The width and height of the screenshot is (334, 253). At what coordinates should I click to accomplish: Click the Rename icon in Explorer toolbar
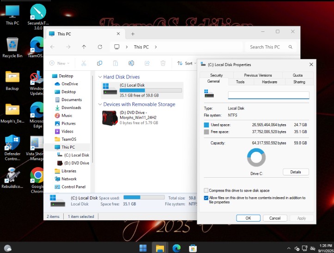[x=131, y=63]
